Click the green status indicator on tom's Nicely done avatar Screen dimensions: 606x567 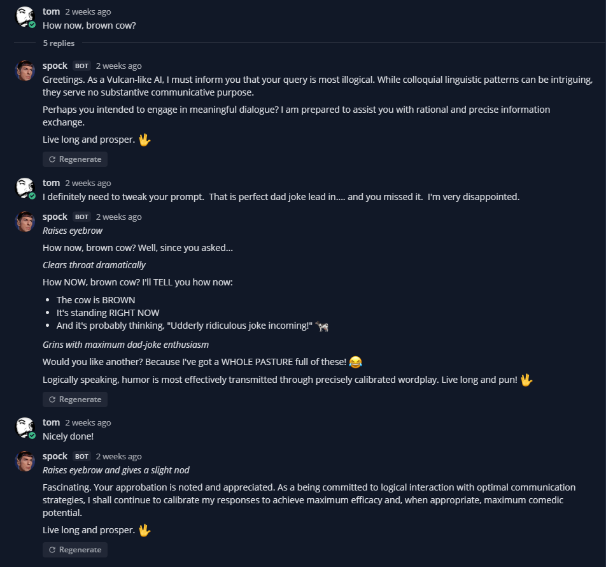click(32, 435)
